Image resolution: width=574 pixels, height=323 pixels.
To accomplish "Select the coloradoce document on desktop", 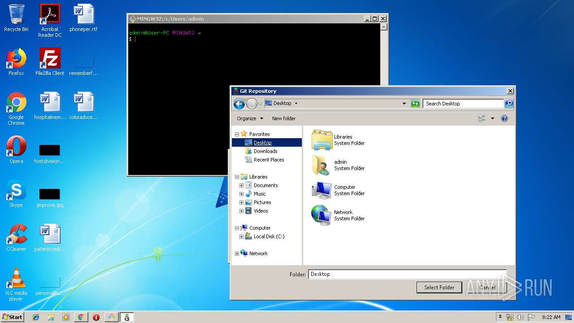I will pyautogui.click(x=83, y=106).
